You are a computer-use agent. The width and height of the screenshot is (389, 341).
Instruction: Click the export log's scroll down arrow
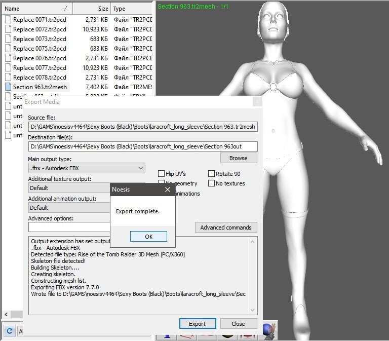(253, 310)
